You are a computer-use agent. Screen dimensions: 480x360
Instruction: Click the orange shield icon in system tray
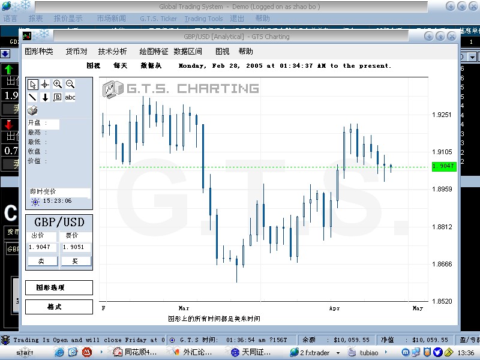click(427, 352)
